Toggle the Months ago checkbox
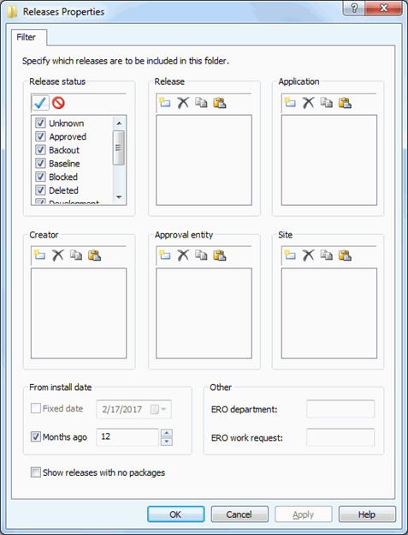The width and height of the screenshot is (408, 535). pos(36,436)
